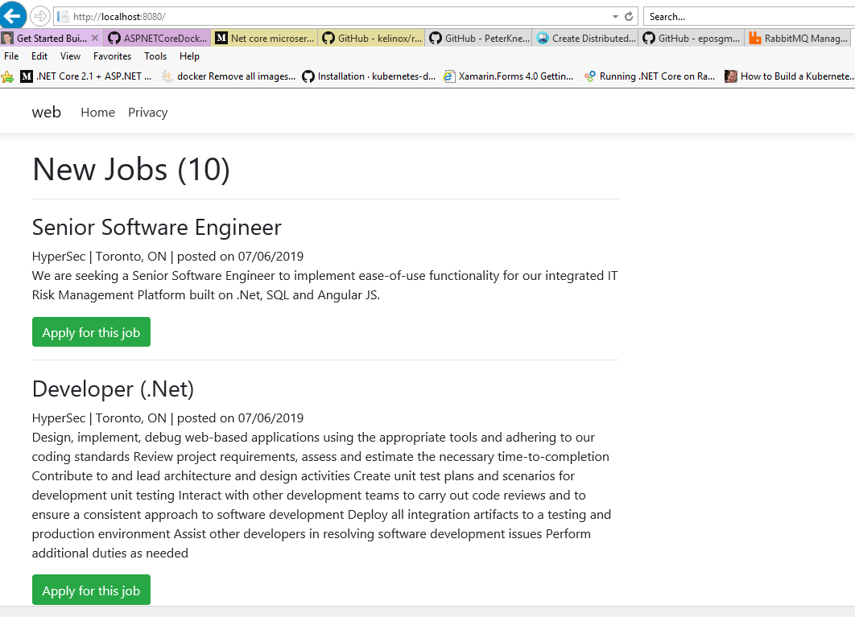
Task: Click the GitHub icon of the Installation favorite
Action: [308, 76]
